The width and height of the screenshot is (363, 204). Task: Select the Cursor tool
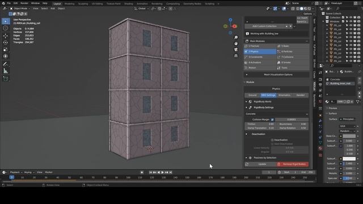pyautogui.click(x=6, y=28)
